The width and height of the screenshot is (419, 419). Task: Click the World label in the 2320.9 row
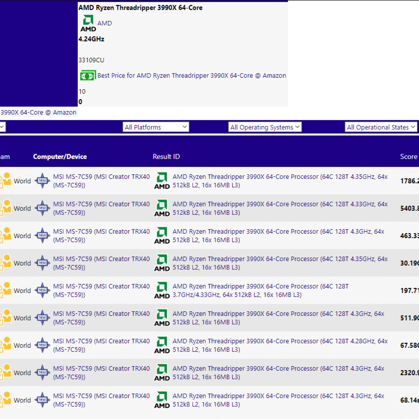pos(22,373)
